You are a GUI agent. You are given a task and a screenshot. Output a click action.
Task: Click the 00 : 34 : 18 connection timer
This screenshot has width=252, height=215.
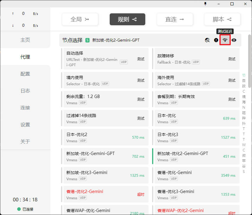tap(25, 200)
